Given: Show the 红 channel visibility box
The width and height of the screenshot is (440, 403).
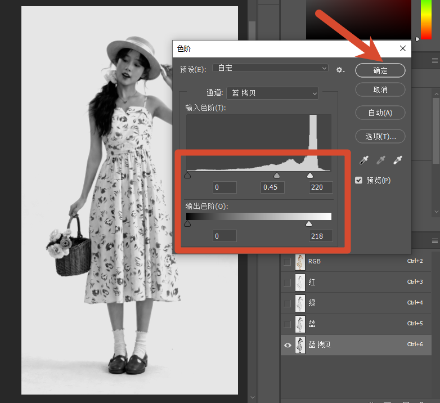Looking at the screenshot, I should [288, 283].
